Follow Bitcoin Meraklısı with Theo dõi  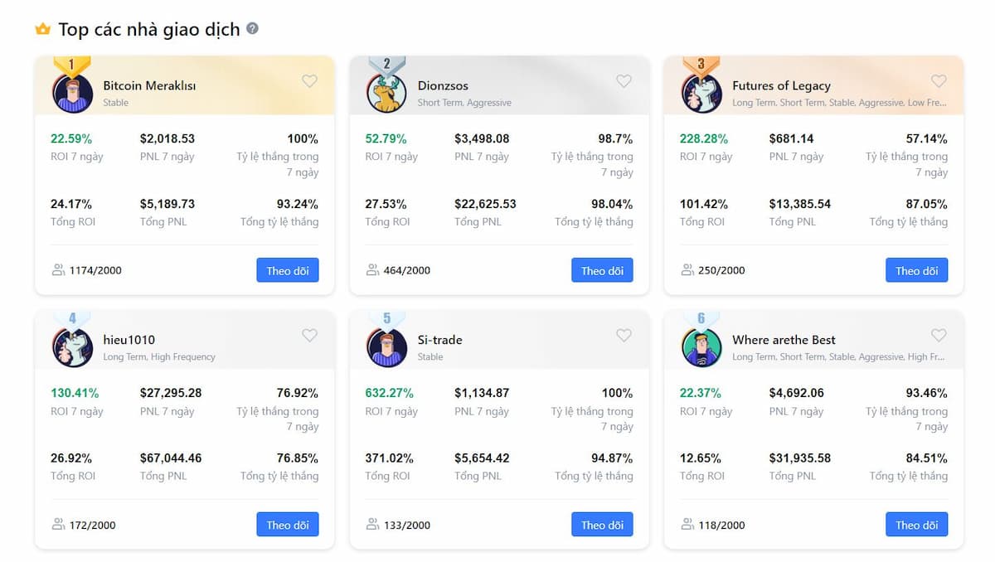tap(288, 270)
